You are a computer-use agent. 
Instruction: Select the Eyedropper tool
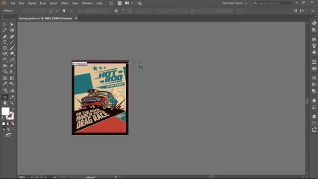(5, 84)
